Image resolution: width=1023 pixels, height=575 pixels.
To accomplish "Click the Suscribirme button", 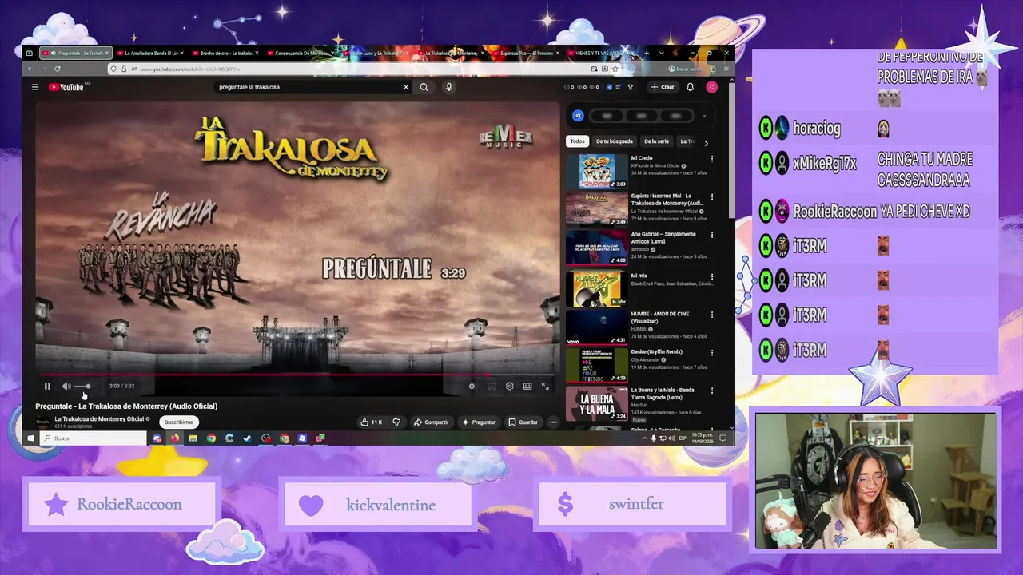I will click(179, 422).
